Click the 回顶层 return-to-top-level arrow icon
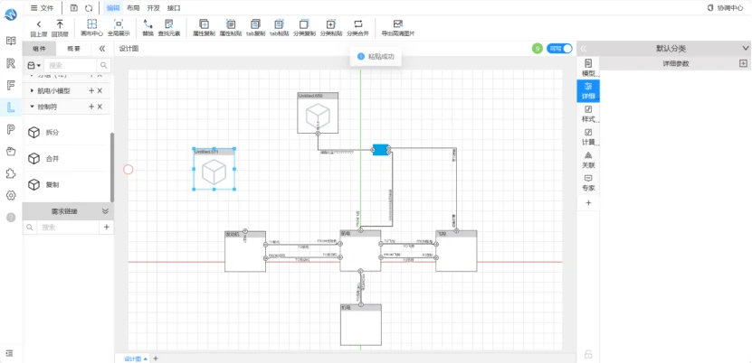 pyautogui.click(x=60, y=24)
